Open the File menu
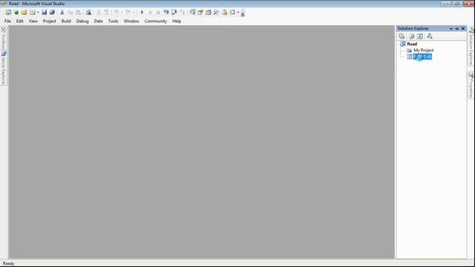475x267 pixels. pos(7,22)
